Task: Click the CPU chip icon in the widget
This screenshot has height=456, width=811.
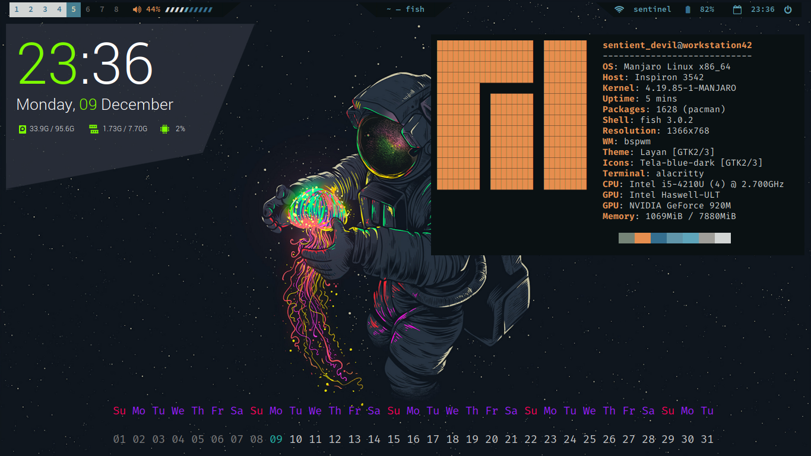Action: click(164, 129)
